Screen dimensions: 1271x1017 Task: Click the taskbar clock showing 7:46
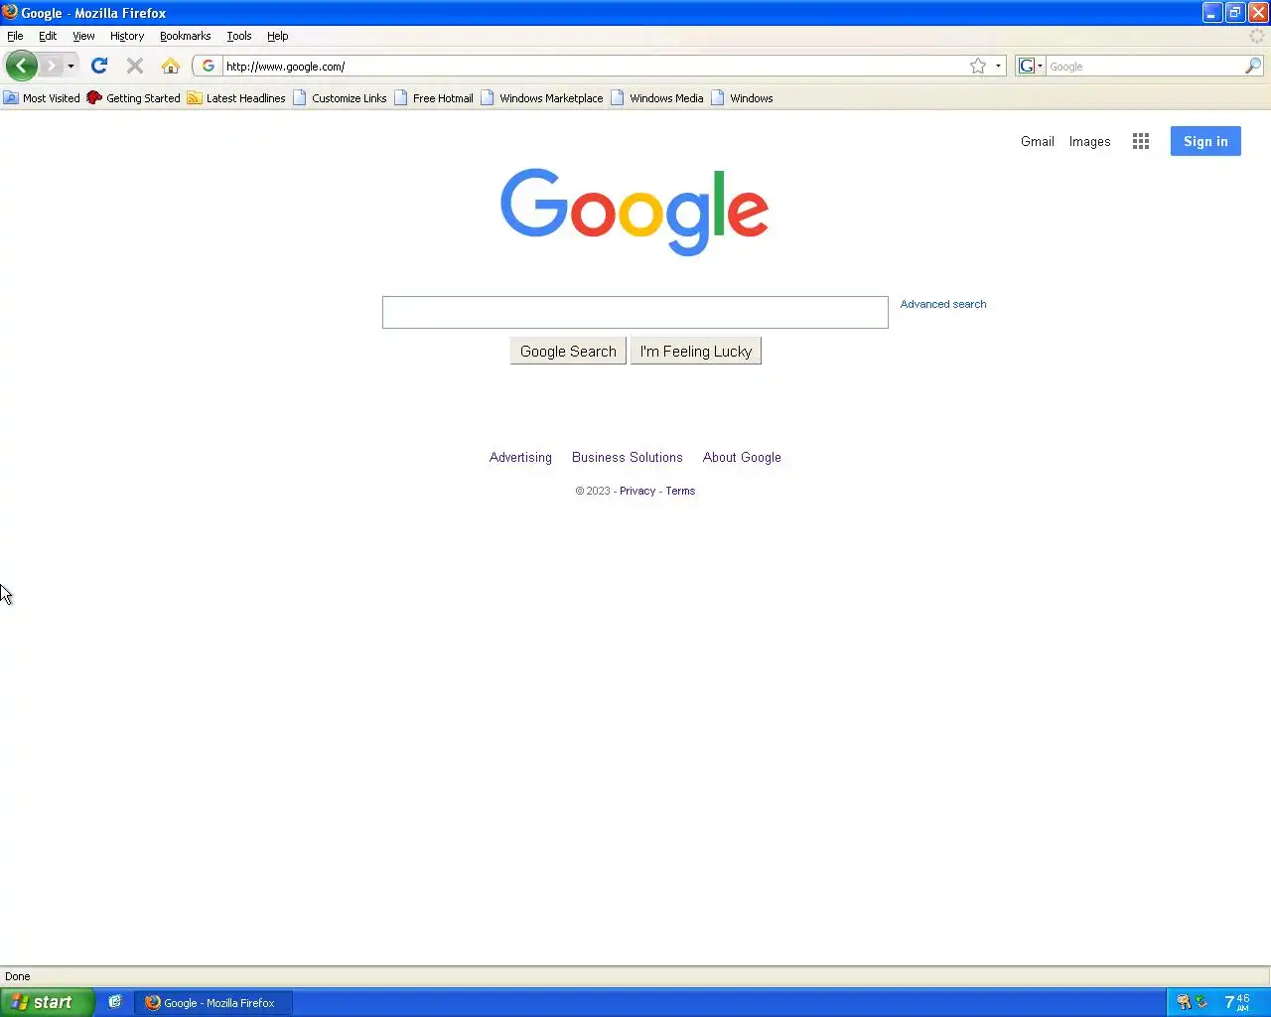(1237, 1002)
